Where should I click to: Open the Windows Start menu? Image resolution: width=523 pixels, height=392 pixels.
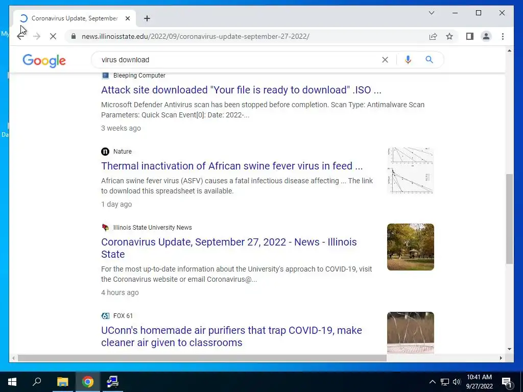pyautogui.click(x=12, y=382)
